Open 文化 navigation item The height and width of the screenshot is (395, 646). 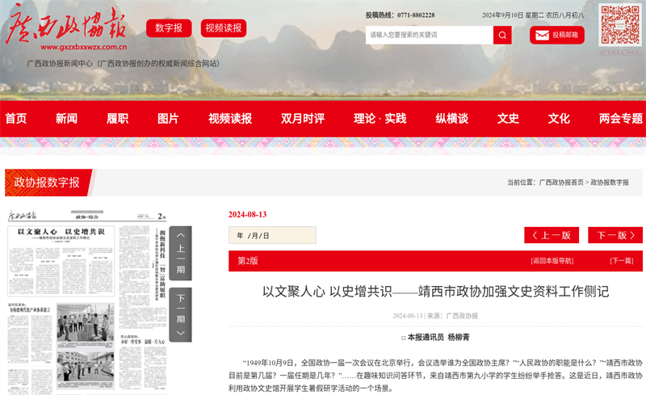coord(559,119)
